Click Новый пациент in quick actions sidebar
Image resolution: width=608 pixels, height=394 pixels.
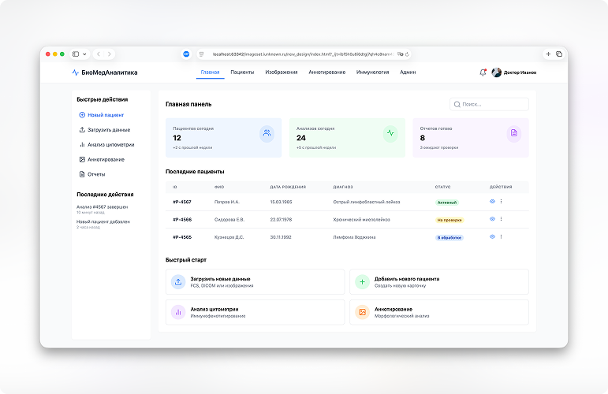click(105, 115)
